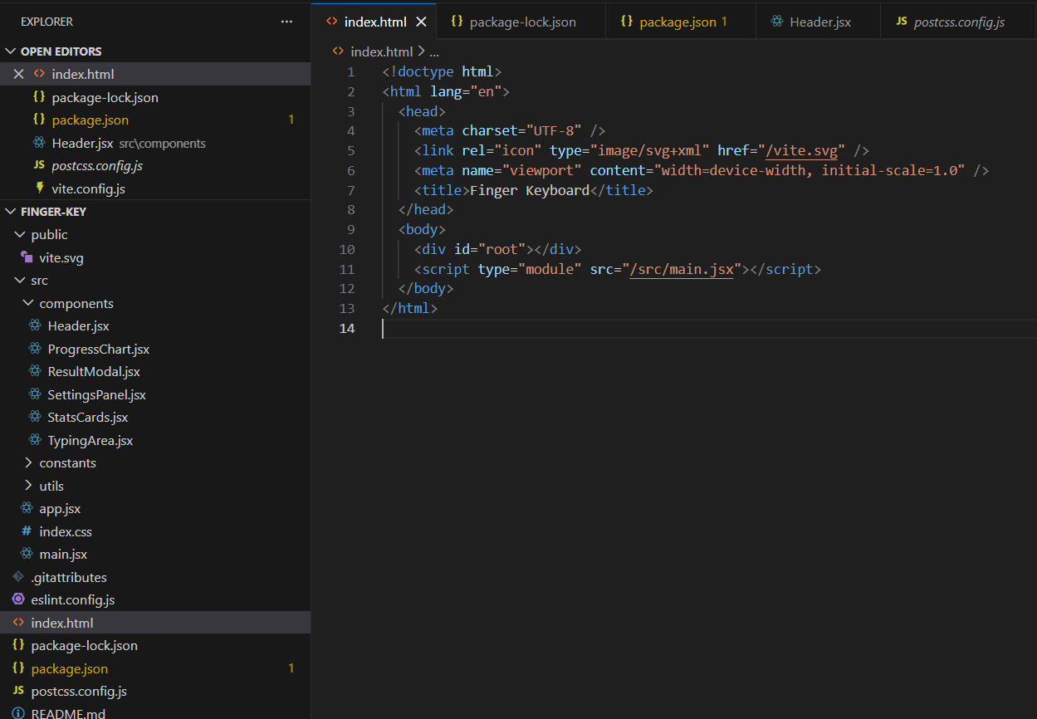Open the /src/main.jsx link in code

(681, 269)
